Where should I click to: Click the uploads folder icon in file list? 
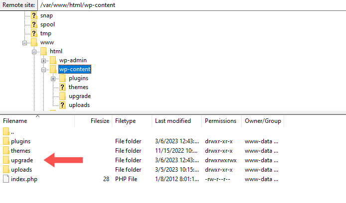pos(6,170)
